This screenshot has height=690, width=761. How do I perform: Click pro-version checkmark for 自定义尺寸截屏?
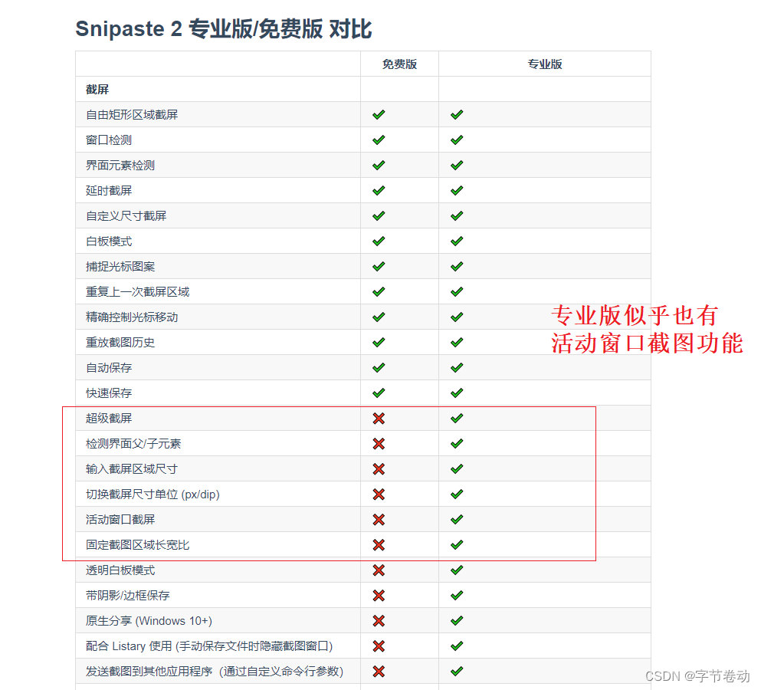[457, 215]
